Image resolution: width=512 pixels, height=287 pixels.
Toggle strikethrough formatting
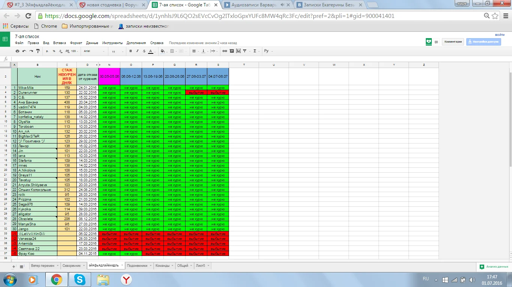pos(144,51)
